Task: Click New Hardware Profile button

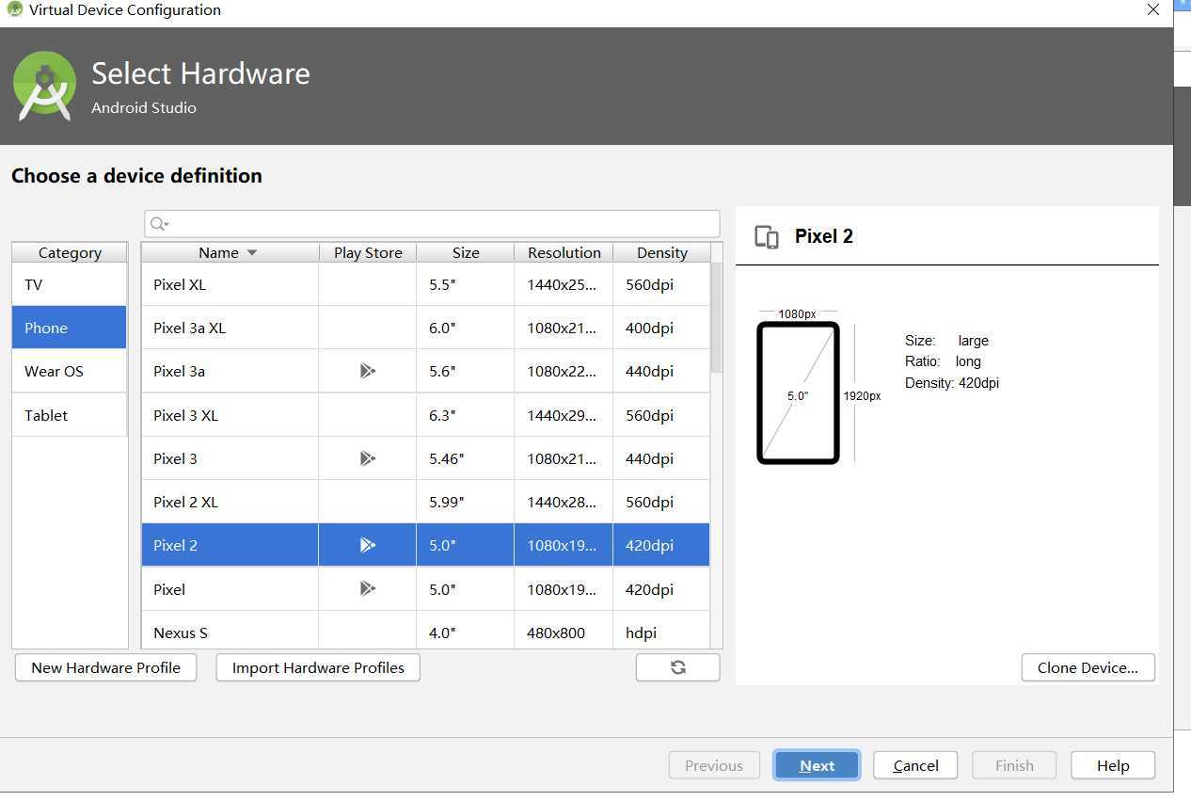Action: click(x=105, y=667)
